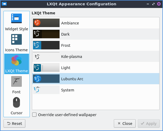This screenshot has width=163, height=131.
Task: Select the Kde-plasma theme entry
Action: (71, 57)
